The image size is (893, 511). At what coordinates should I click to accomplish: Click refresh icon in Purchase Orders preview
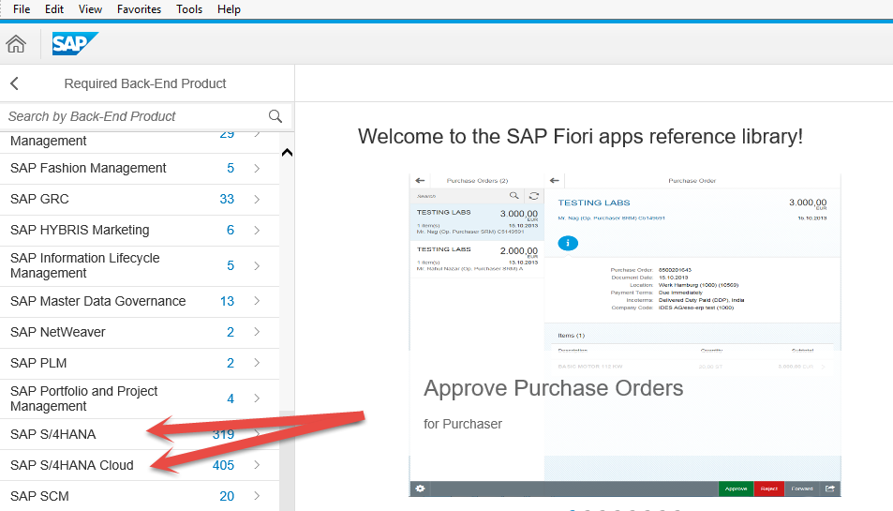coord(533,195)
